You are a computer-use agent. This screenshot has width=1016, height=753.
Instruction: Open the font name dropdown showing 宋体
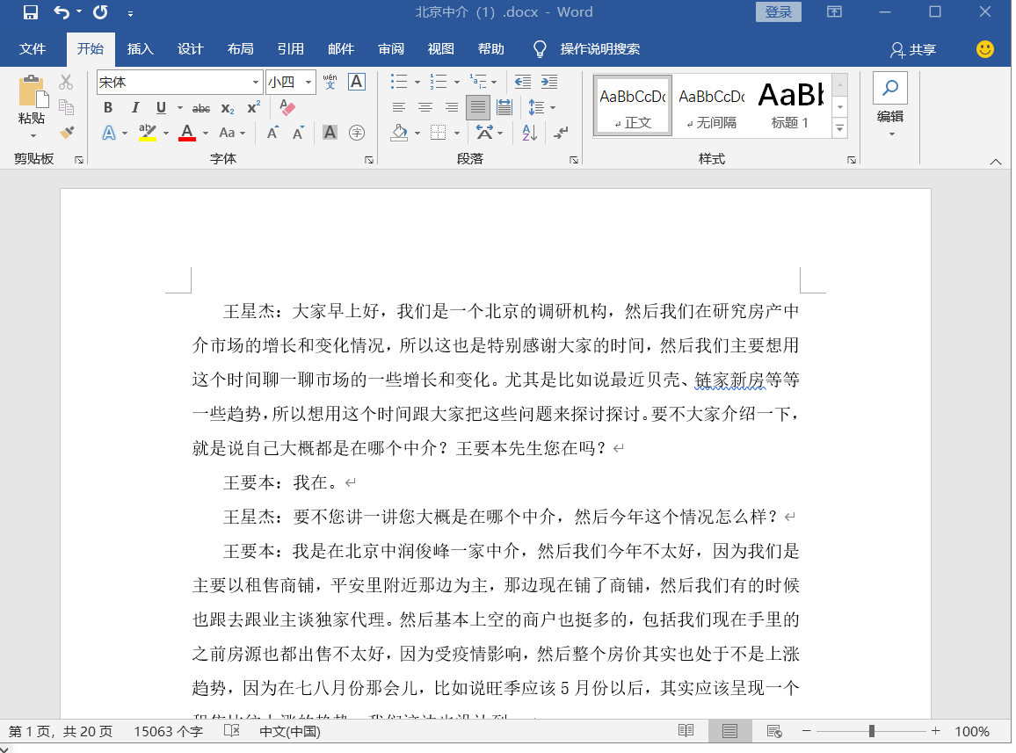tap(256, 83)
